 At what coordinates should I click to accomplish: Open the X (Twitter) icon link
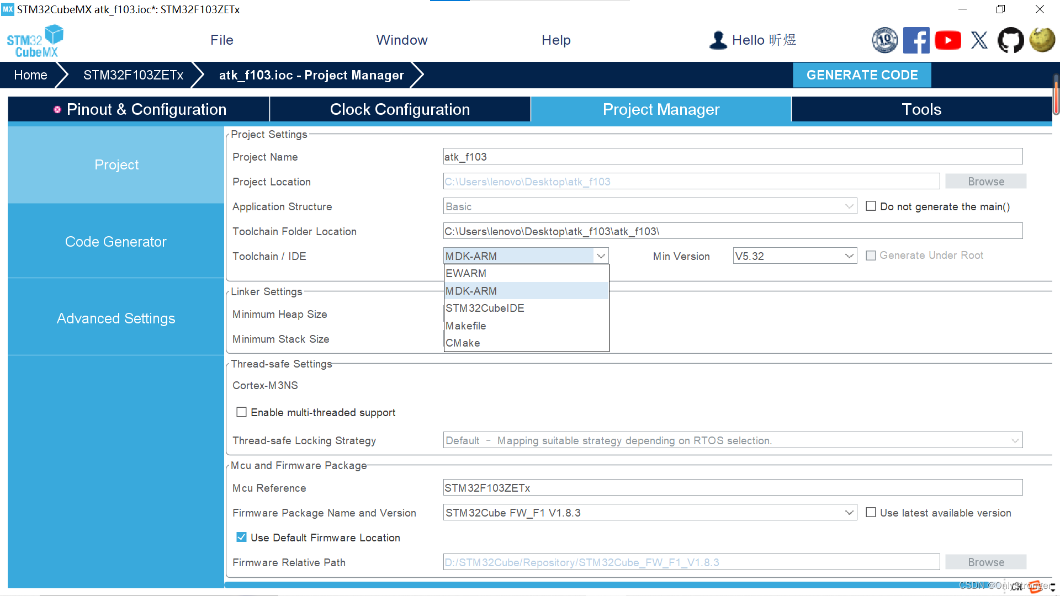pyautogui.click(x=979, y=40)
